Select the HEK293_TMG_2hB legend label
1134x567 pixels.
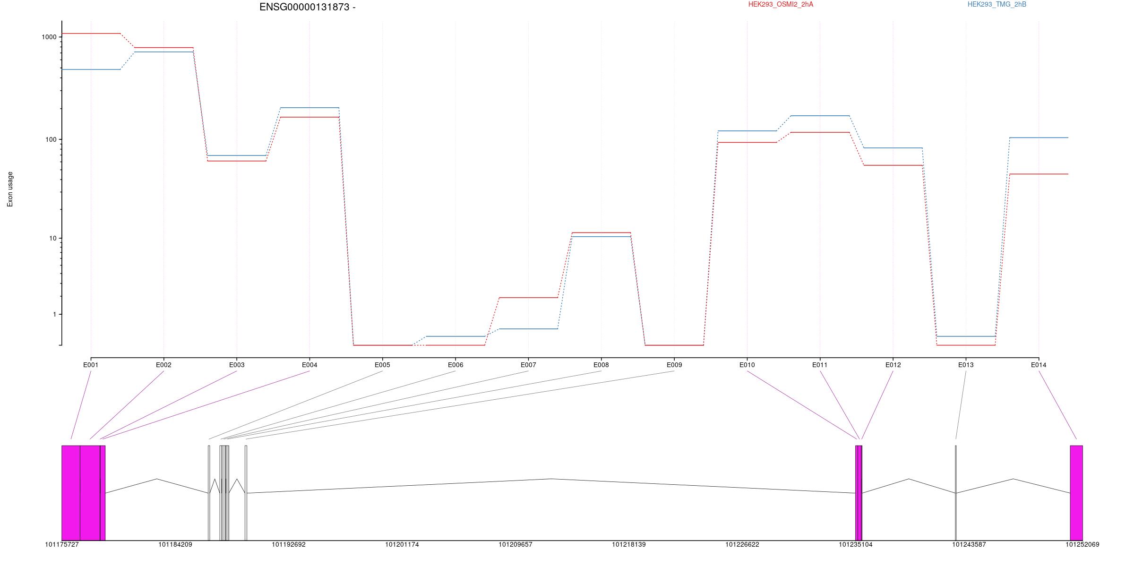click(x=997, y=4)
